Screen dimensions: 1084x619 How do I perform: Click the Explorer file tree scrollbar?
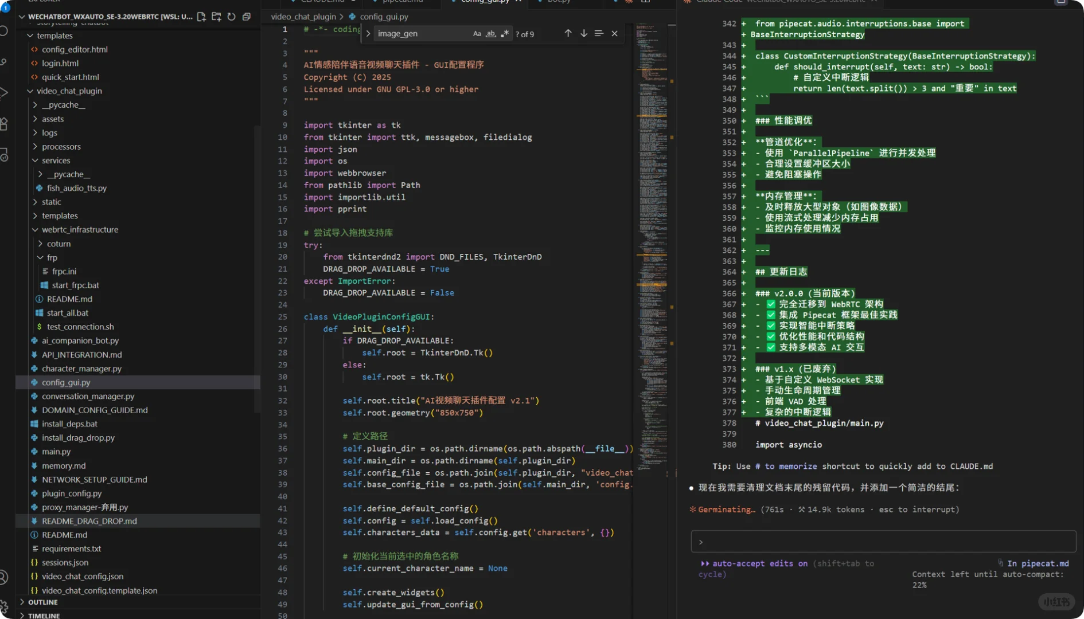pyautogui.click(x=257, y=269)
